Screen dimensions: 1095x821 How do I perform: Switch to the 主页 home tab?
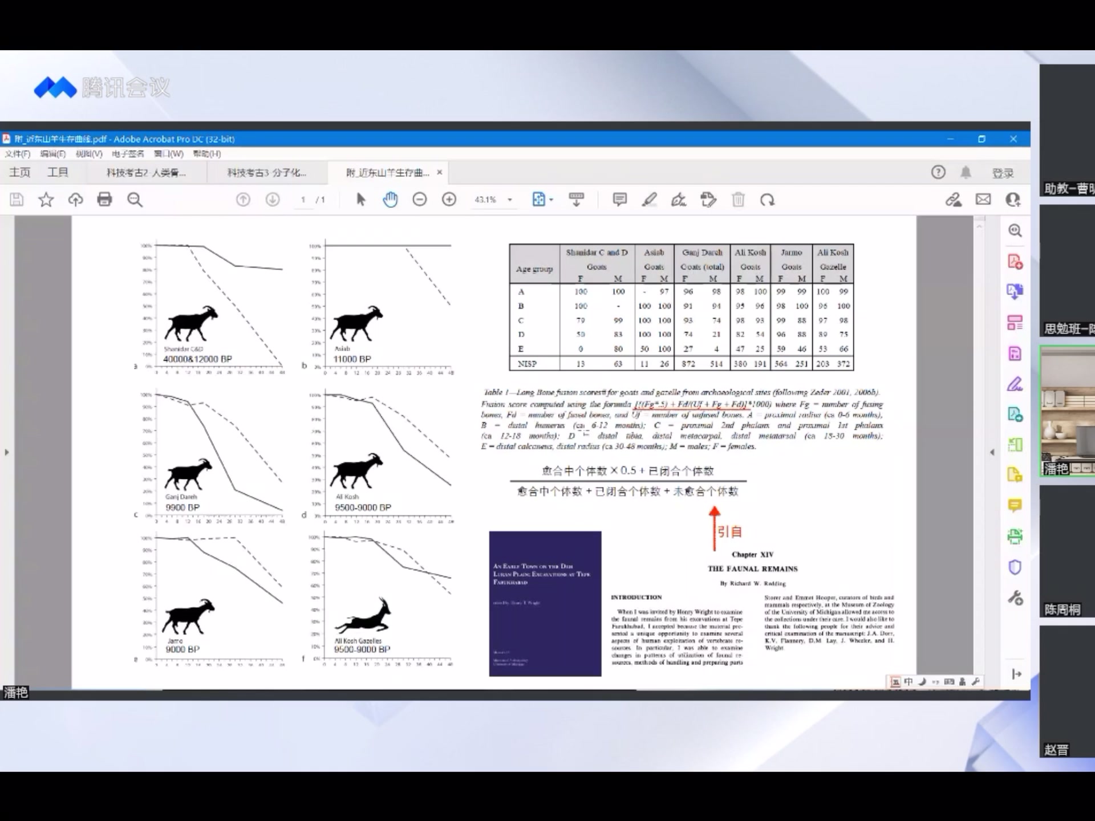20,172
